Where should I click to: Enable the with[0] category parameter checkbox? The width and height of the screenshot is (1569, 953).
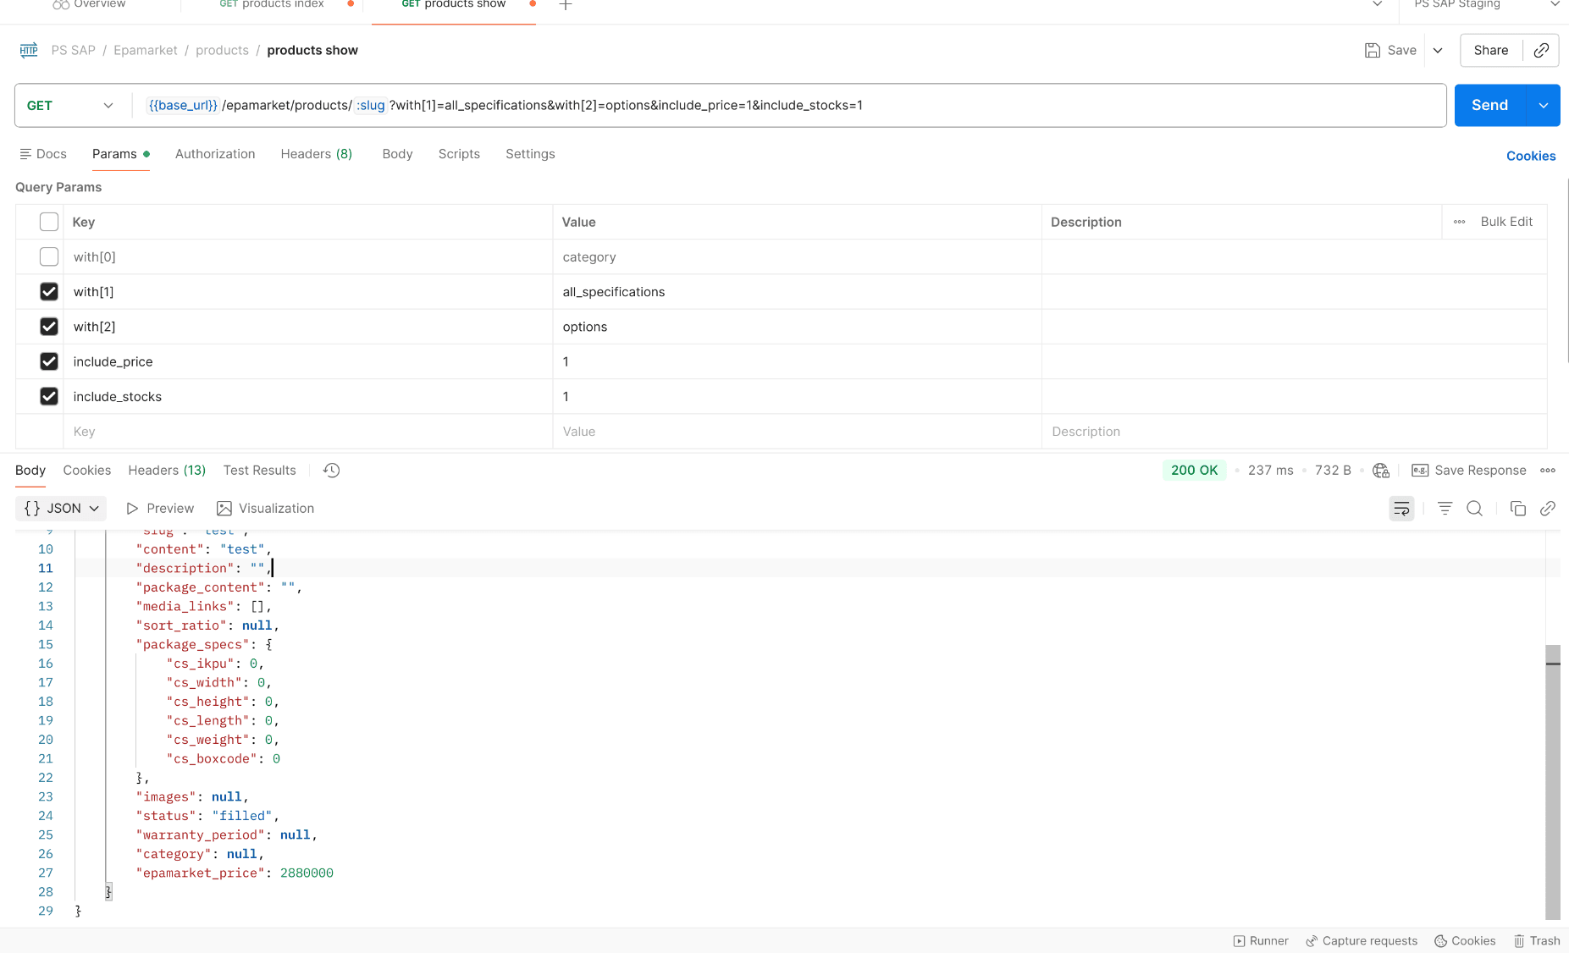click(49, 257)
